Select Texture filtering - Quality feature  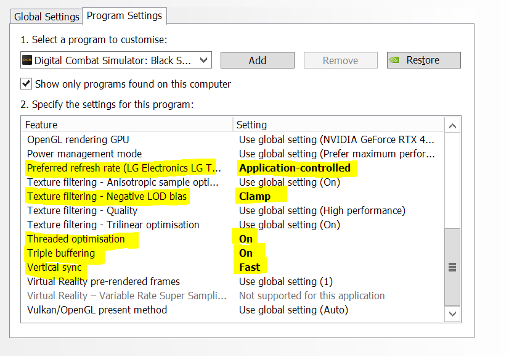coord(83,210)
